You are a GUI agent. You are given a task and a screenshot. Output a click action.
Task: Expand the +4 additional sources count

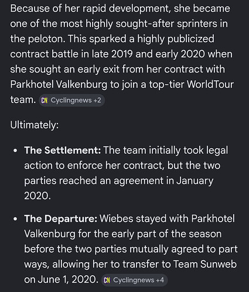point(160,280)
